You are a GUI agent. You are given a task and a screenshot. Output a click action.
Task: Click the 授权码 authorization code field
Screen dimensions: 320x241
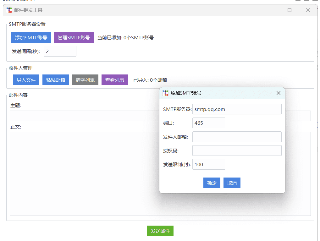point(237,151)
